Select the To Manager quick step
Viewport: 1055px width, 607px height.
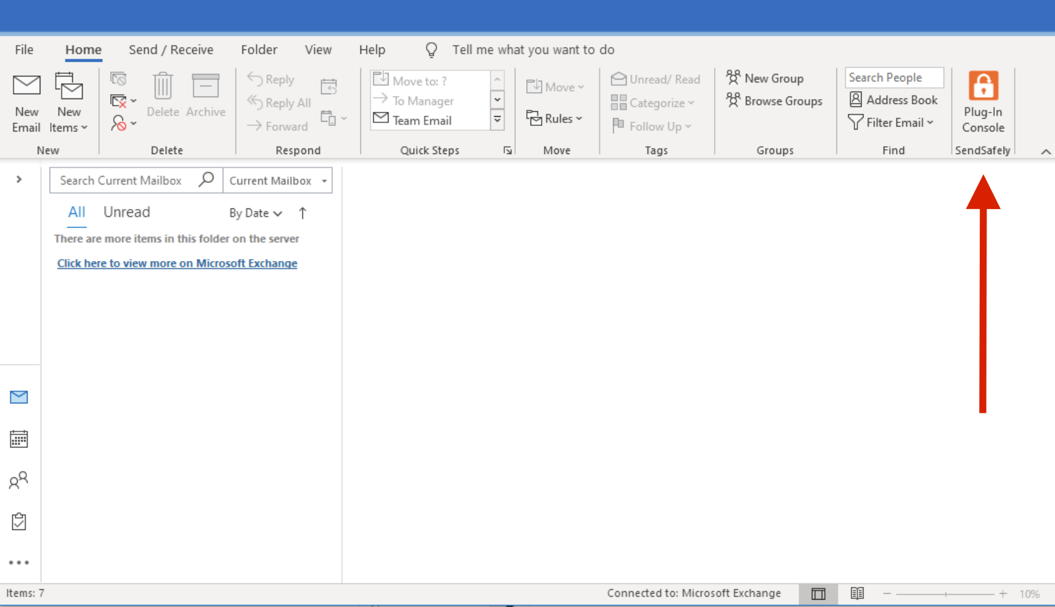(x=430, y=100)
